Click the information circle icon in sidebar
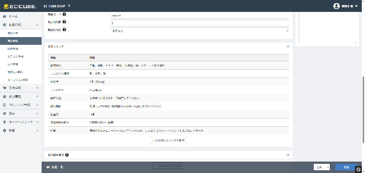The image size is (365, 173). click(x=5, y=130)
